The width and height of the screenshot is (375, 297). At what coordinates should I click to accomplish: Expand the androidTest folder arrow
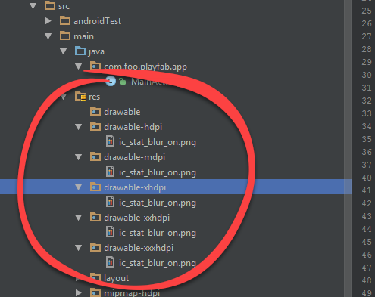point(48,21)
